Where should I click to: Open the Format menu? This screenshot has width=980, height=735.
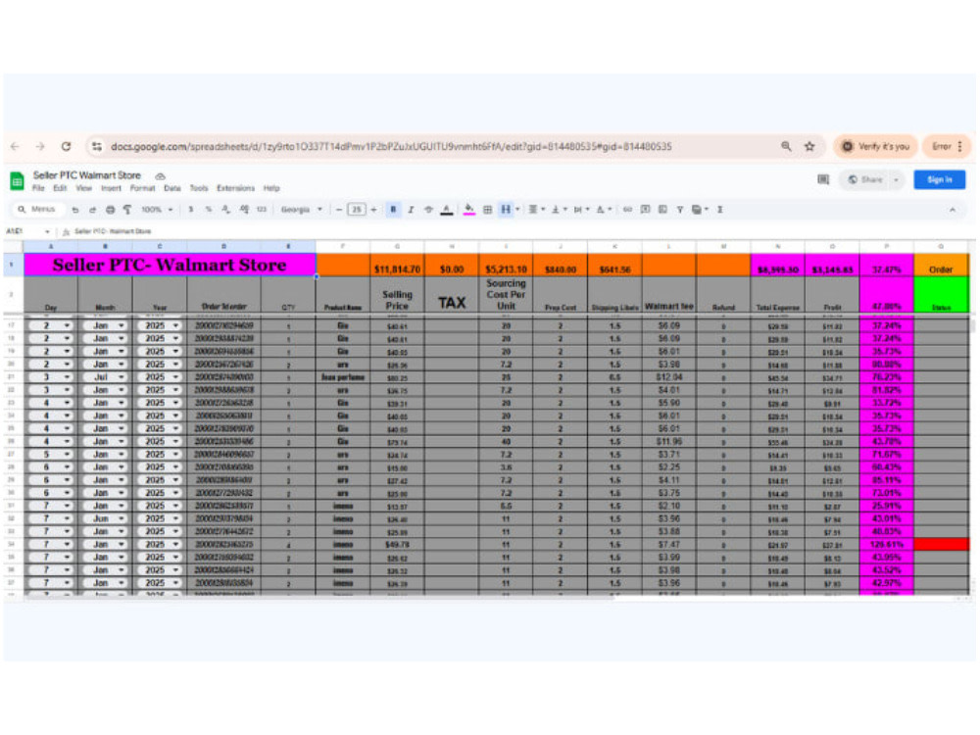(142, 188)
